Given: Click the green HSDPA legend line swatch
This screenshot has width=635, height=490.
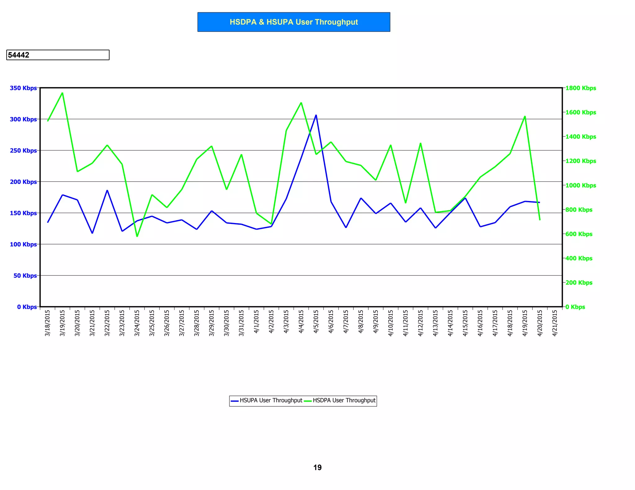Looking at the screenshot, I should click(x=308, y=401).
